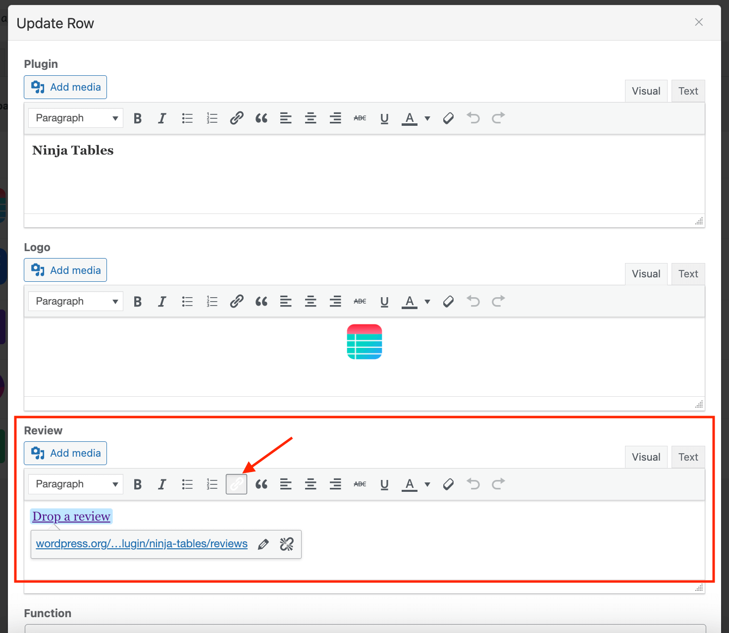Click clear formatting eraser in Logo toolbar
This screenshot has height=633, width=729.
tap(448, 302)
